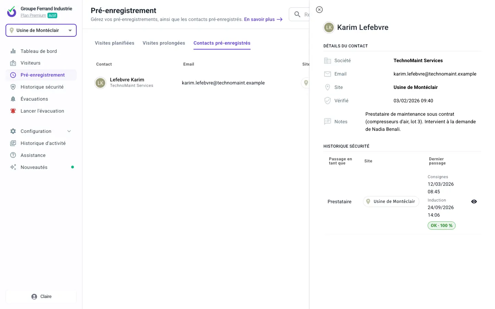Click the Actif plan status badge
The image size is (495, 309).
pyautogui.click(x=52, y=15)
